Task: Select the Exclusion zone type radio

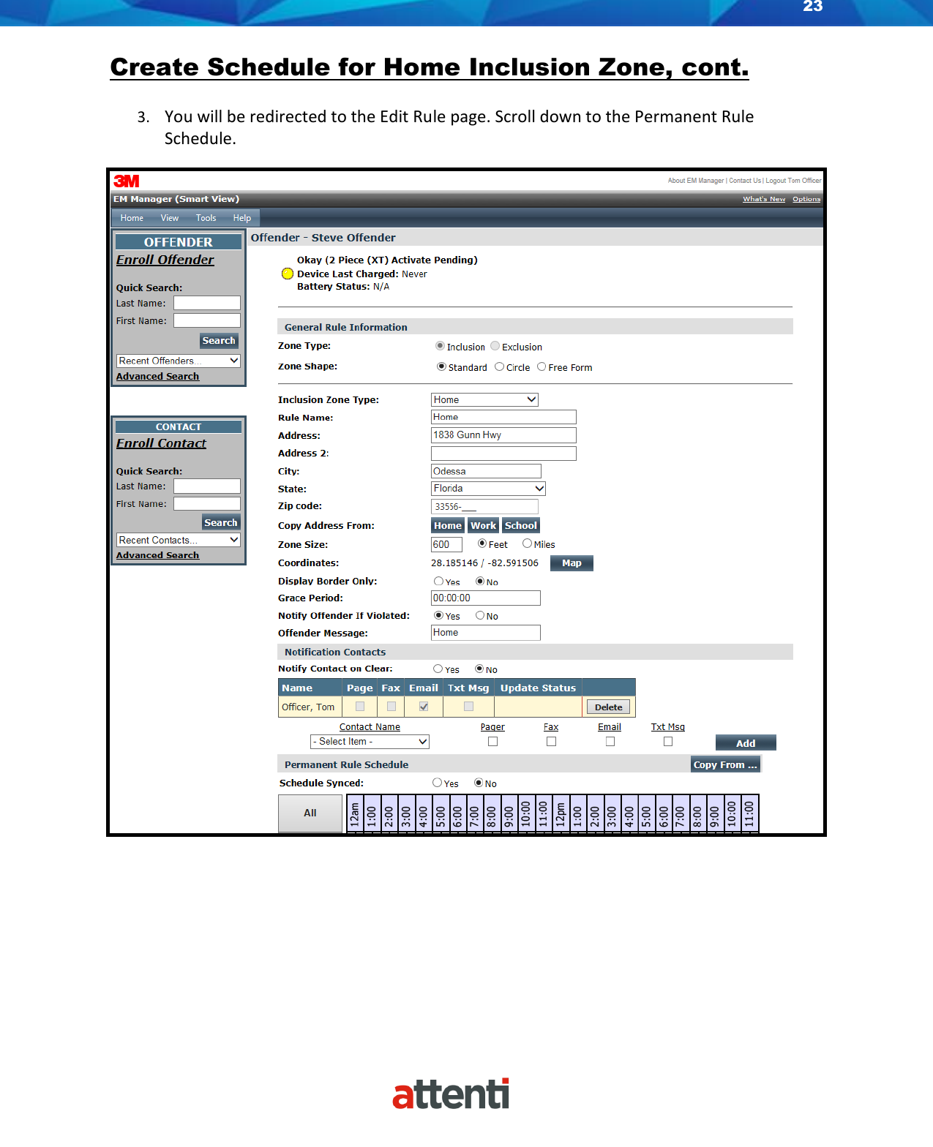Action: [x=495, y=346]
